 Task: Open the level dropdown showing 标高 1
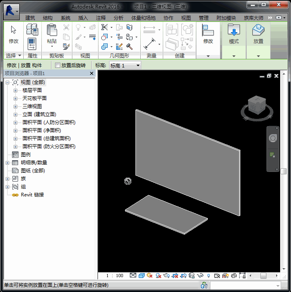[x=125, y=65]
